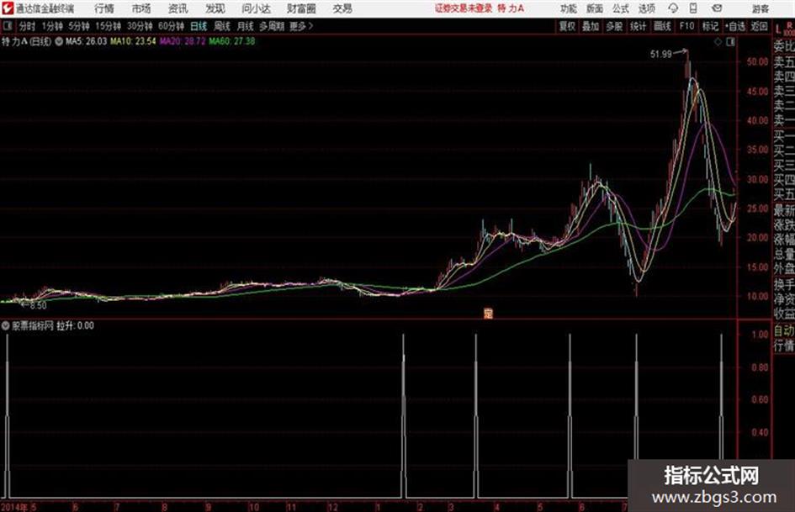Click the 统计 toolbar button

[x=638, y=26]
